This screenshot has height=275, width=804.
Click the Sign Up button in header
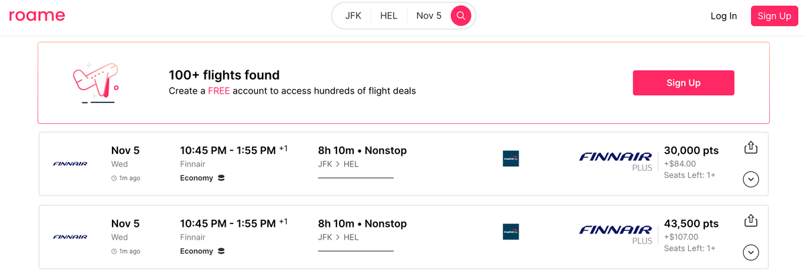775,16
